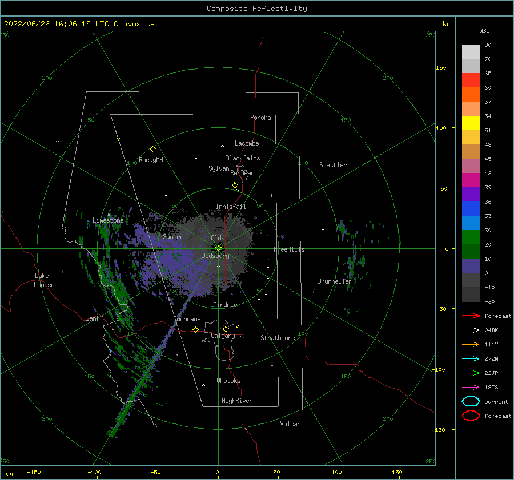Click the Cochrane label
This screenshot has height=480, width=514.
(x=187, y=319)
